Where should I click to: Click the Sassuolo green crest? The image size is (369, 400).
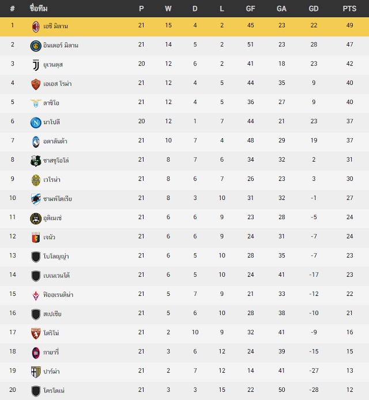click(36, 161)
